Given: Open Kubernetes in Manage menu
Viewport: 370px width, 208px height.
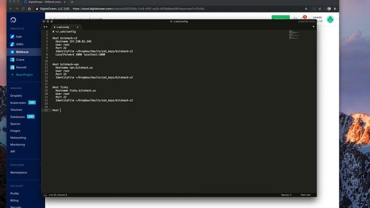Looking at the screenshot, I should (x=18, y=103).
